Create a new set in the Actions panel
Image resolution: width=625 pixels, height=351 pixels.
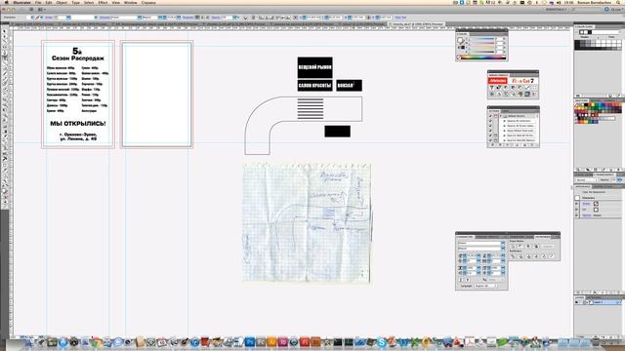pyautogui.click(x=517, y=145)
